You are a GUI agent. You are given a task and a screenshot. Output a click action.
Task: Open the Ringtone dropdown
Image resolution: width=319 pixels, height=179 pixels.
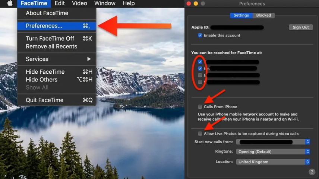point(273,151)
